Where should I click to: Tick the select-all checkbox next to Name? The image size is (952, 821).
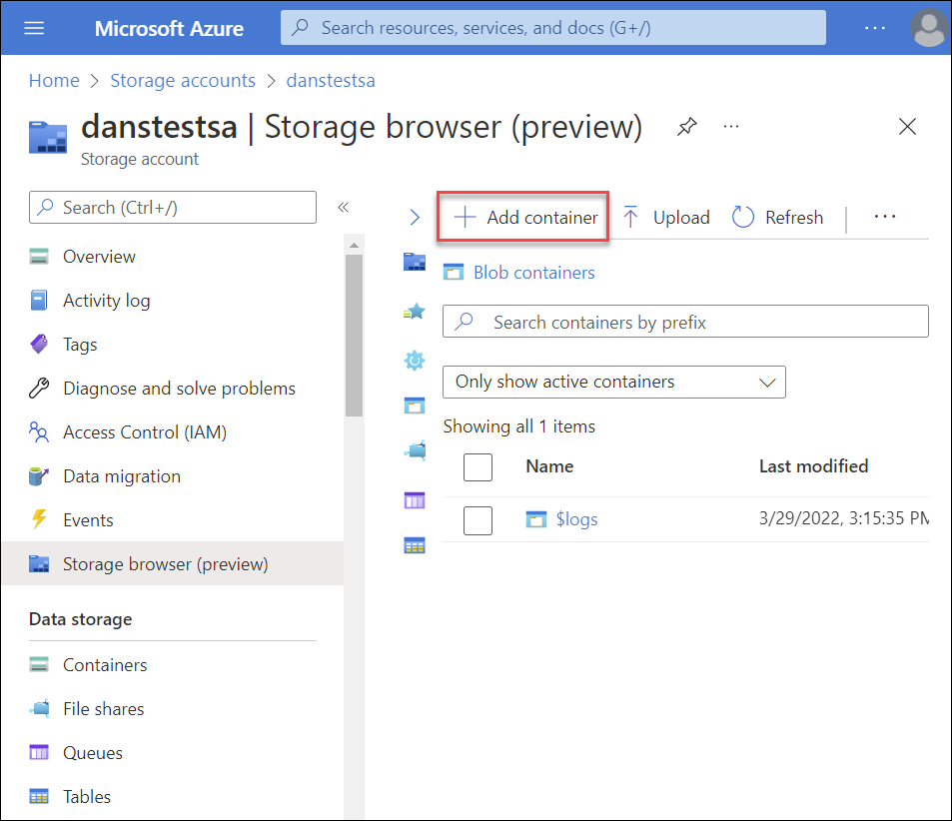477,467
